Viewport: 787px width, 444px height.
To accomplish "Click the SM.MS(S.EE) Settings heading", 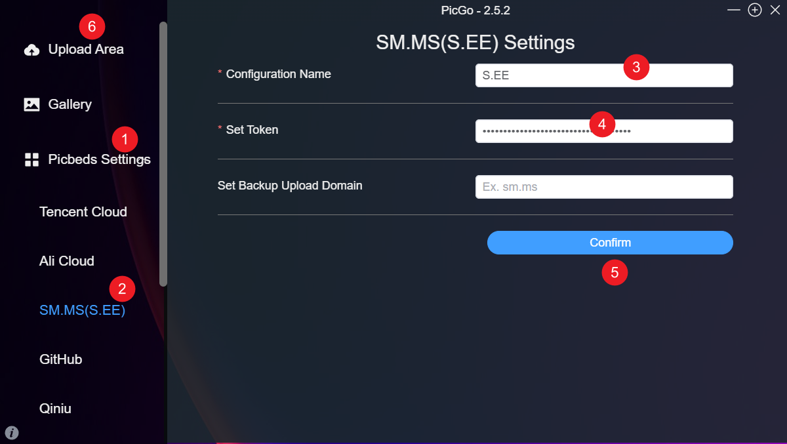I will pyautogui.click(x=475, y=42).
